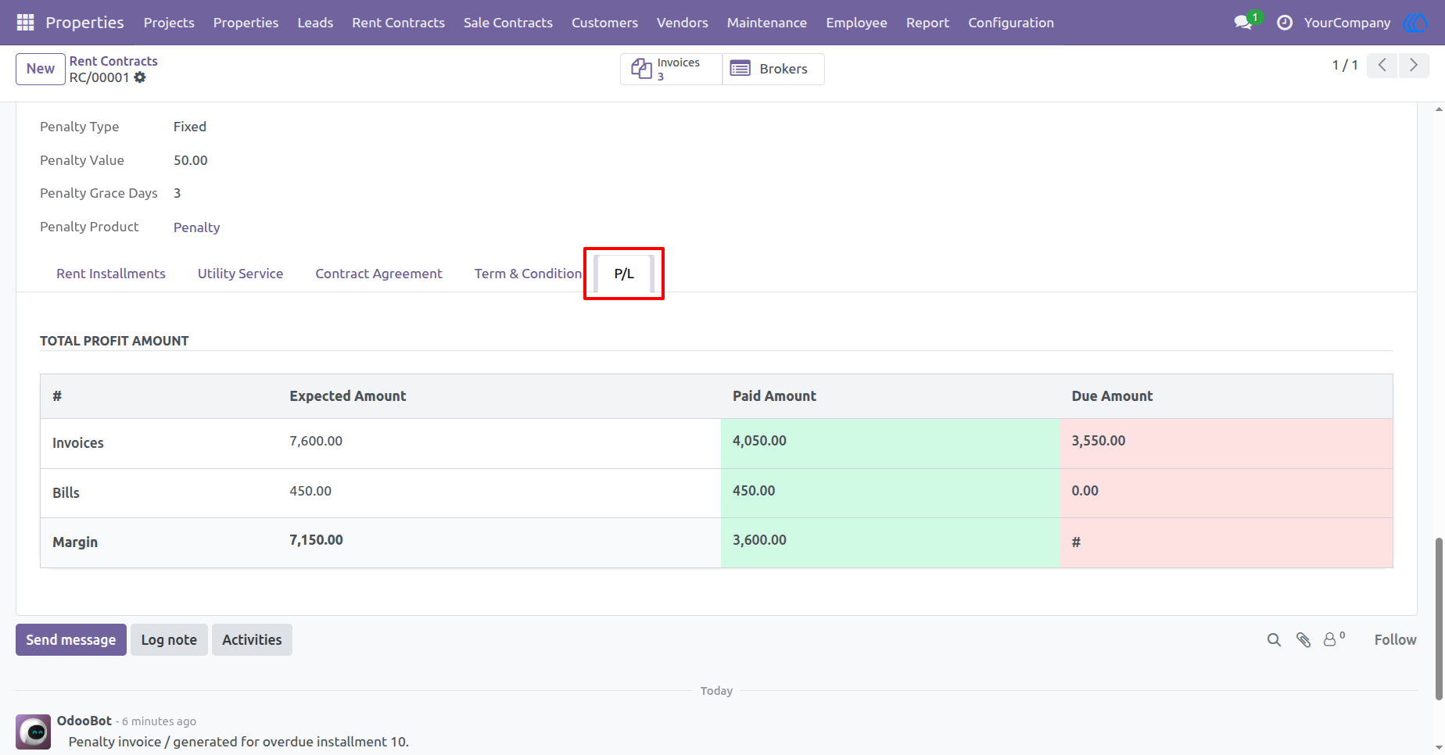Open the Contract Agreement tab
Image resolution: width=1445 pixels, height=755 pixels.
click(x=378, y=274)
